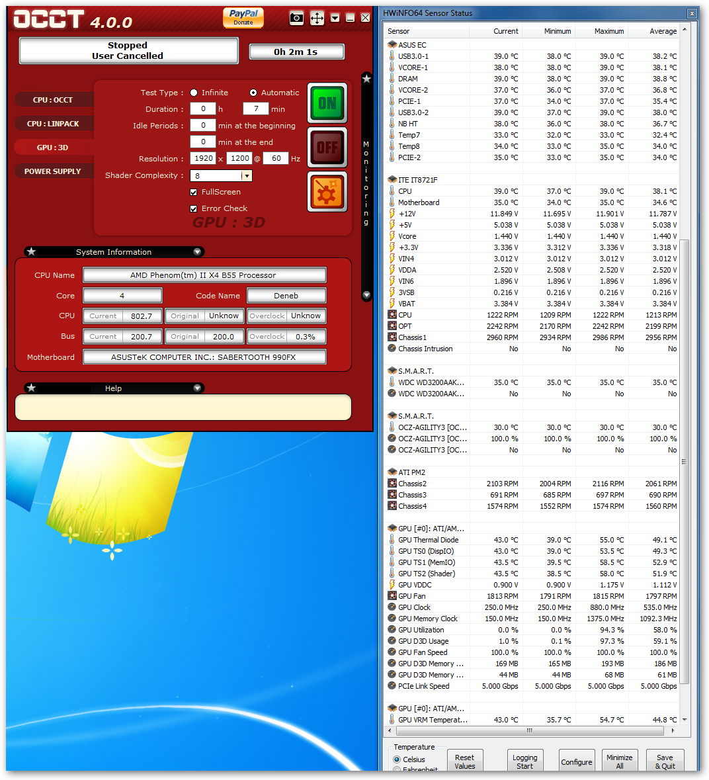709x780 pixels.
Task: Click the Maximum column header
Action: pos(602,31)
